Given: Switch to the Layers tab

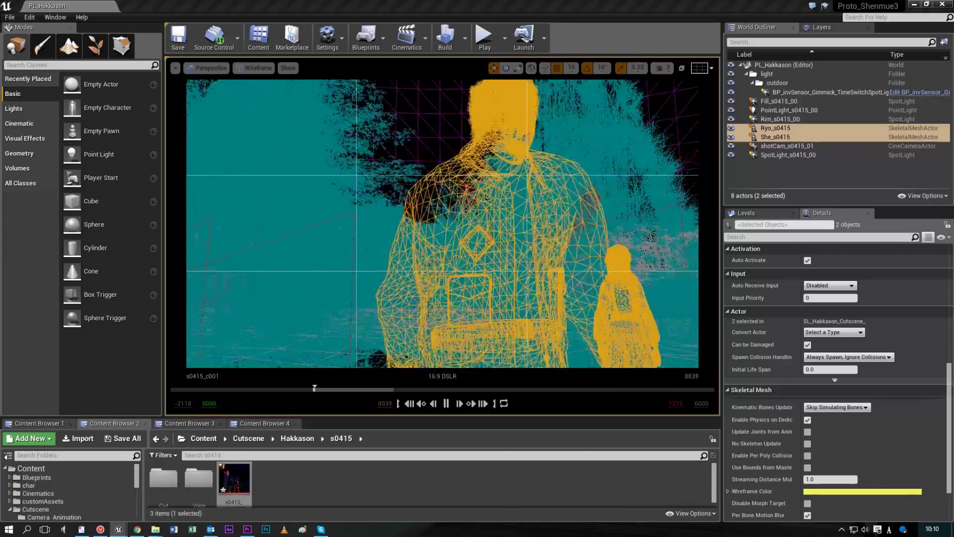Looking at the screenshot, I should point(821,27).
